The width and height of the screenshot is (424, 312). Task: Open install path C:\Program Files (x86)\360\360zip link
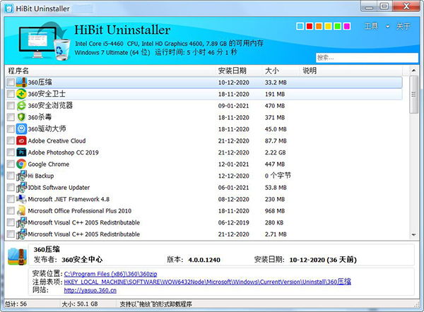coord(110,274)
